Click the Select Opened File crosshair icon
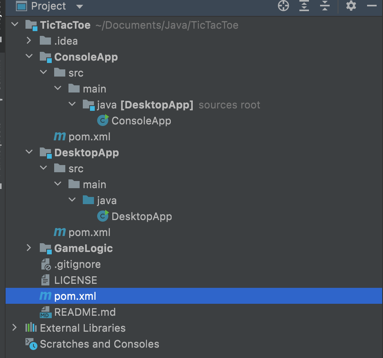The height and width of the screenshot is (358, 383). pyautogui.click(x=283, y=6)
